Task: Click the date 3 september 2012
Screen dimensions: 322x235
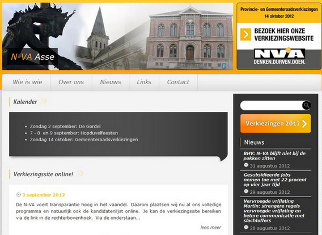Action: pyautogui.click(x=44, y=195)
